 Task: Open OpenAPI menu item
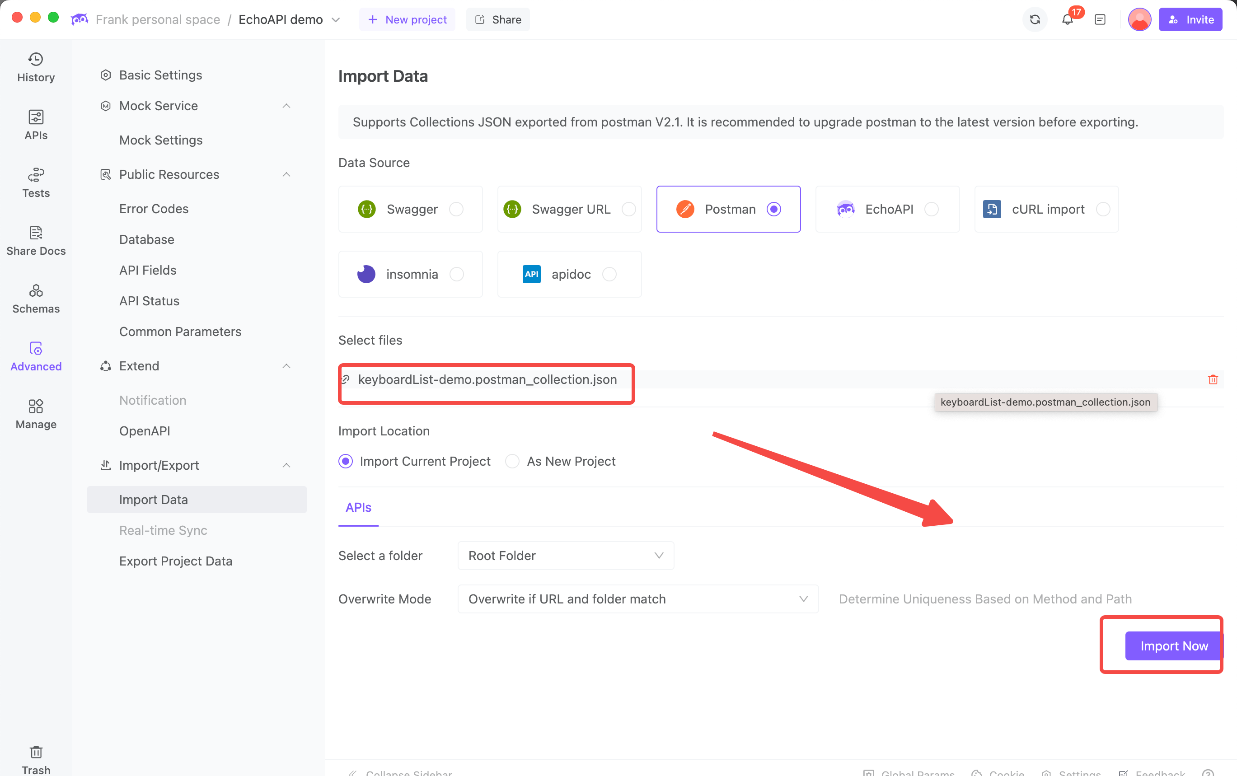coord(144,431)
